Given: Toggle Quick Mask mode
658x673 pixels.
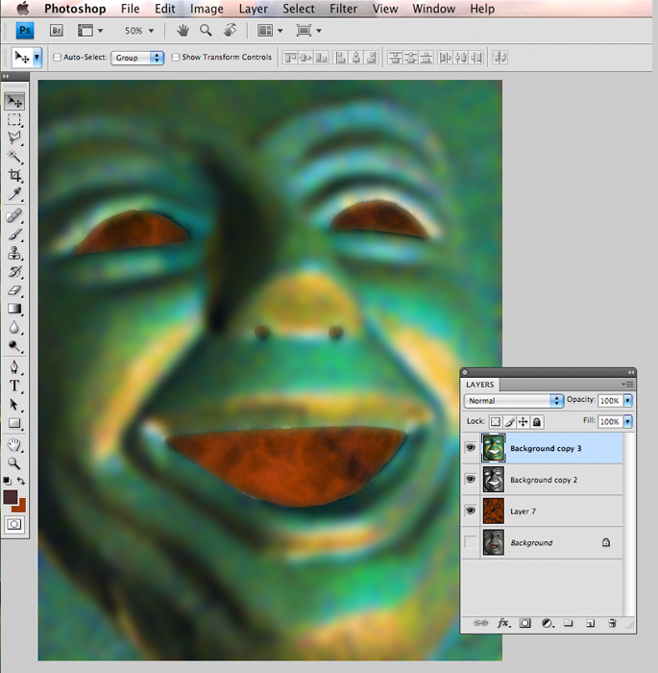Looking at the screenshot, I should 14,524.
